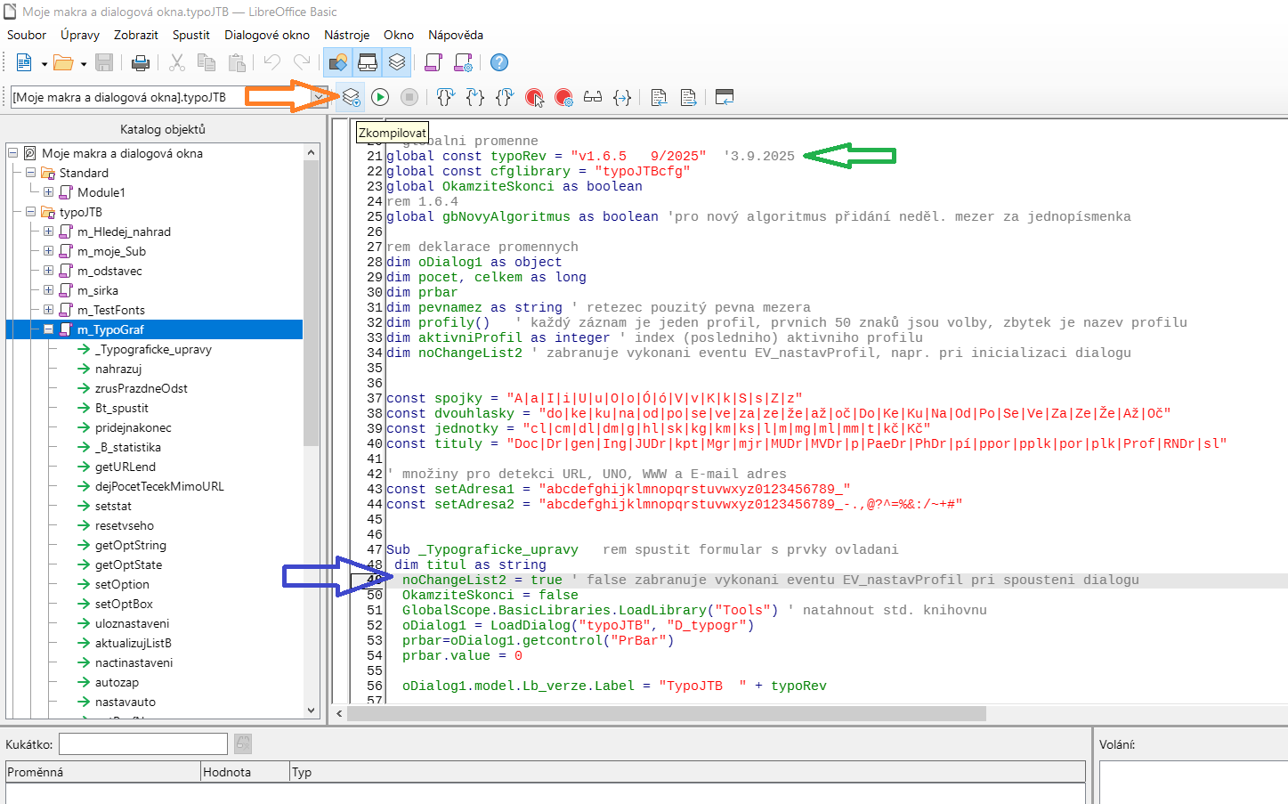
Task: Select the nahrazuj procedure in tree
Action: click(x=118, y=369)
